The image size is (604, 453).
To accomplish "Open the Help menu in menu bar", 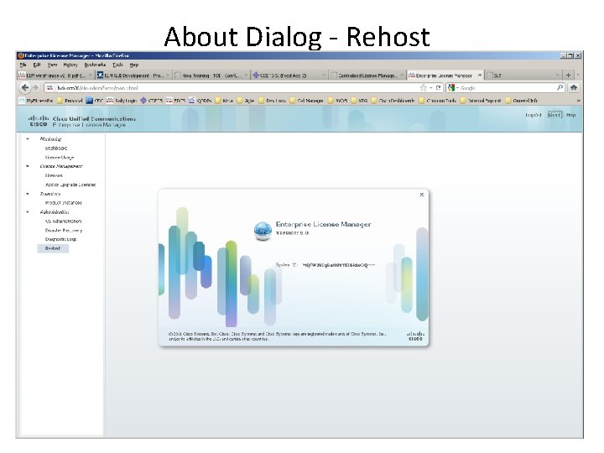I will [x=133, y=65].
